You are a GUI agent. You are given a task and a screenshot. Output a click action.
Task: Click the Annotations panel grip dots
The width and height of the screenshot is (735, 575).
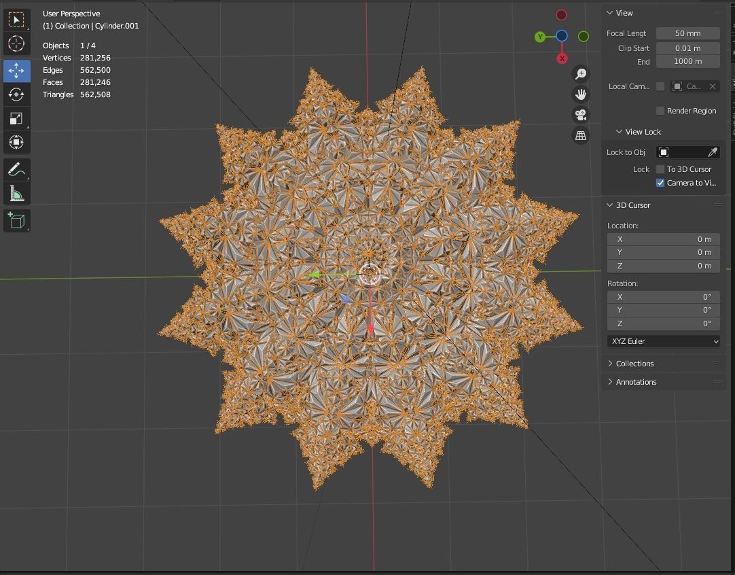point(717,382)
